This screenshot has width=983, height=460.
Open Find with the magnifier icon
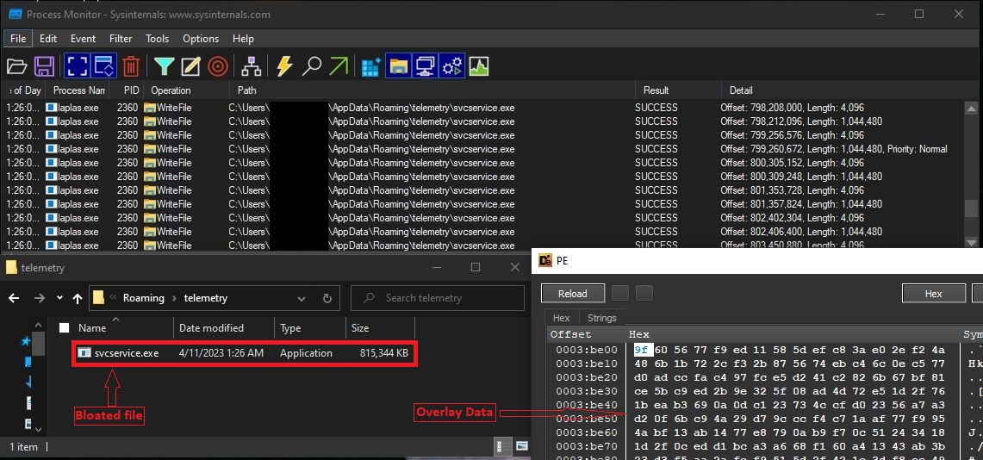[312, 66]
